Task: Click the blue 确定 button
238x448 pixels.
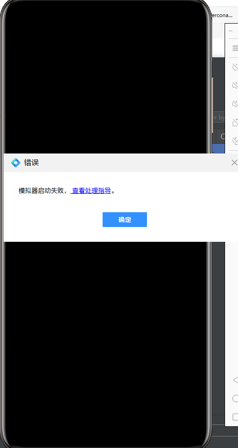Action: [x=125, y=220]
